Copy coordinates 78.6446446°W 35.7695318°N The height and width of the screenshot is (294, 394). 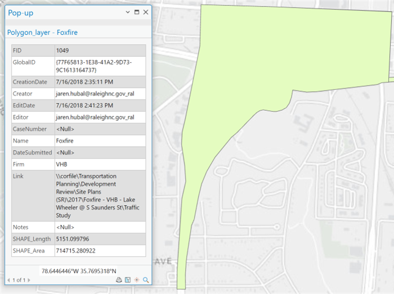tap(79, 271)
